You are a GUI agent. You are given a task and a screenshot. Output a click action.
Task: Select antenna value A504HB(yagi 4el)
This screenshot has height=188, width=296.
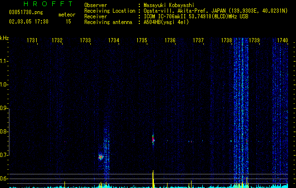coord(166,22)
